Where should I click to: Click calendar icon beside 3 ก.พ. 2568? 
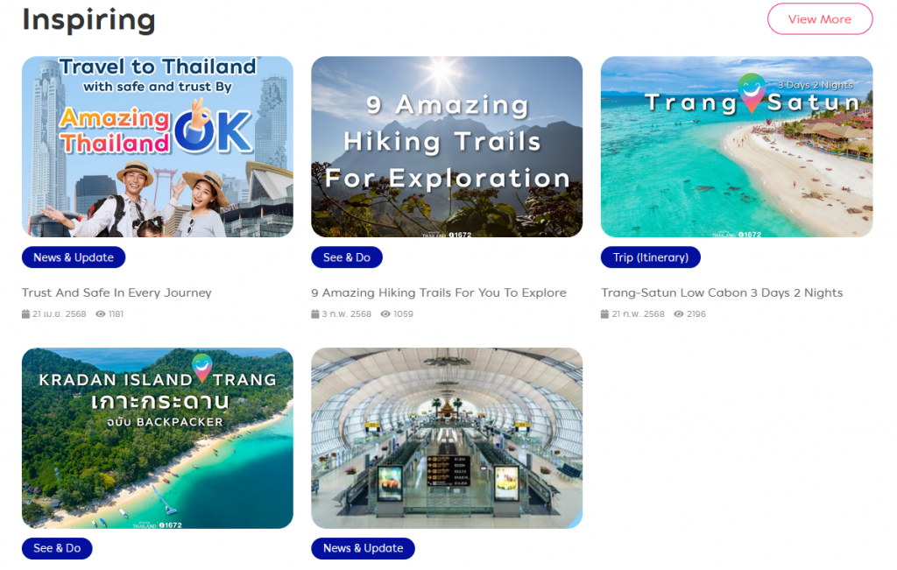pos(315,313)
